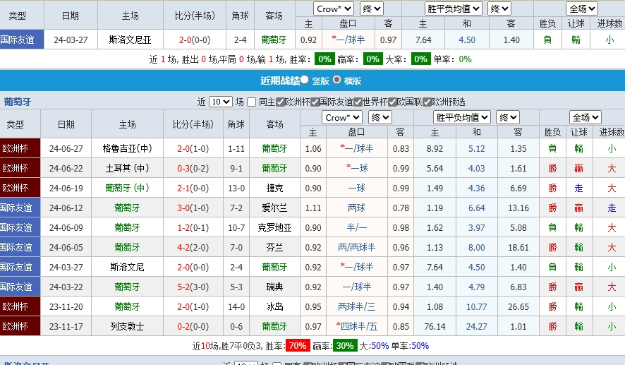
Task: Disable the 欧国联 filter checkbox
Action: tap(393, 102)
